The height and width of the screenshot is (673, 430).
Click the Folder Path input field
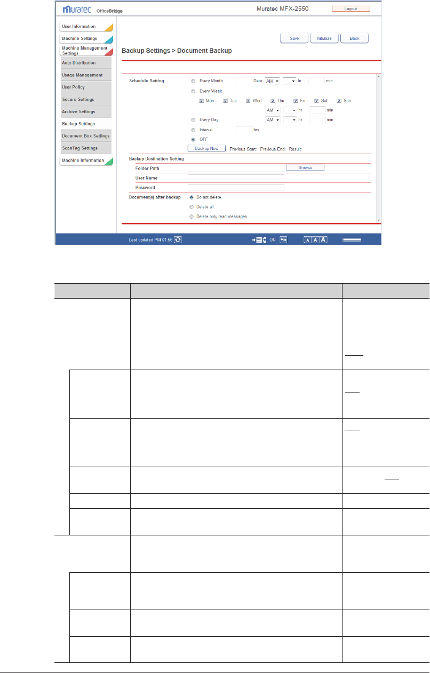click(x=236, y=168)
